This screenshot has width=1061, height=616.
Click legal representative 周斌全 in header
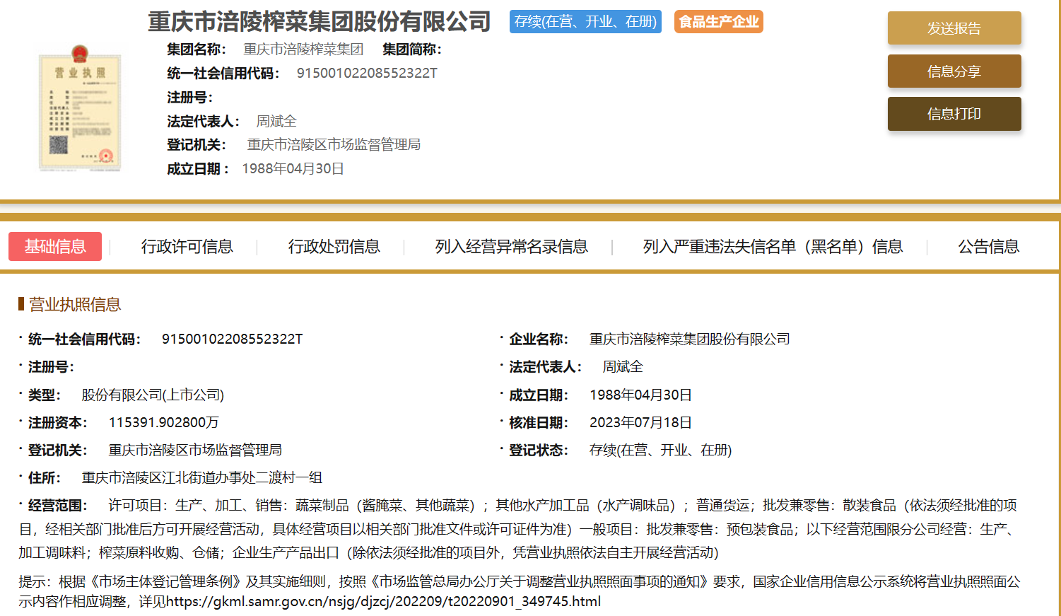(x=276, y=122)
